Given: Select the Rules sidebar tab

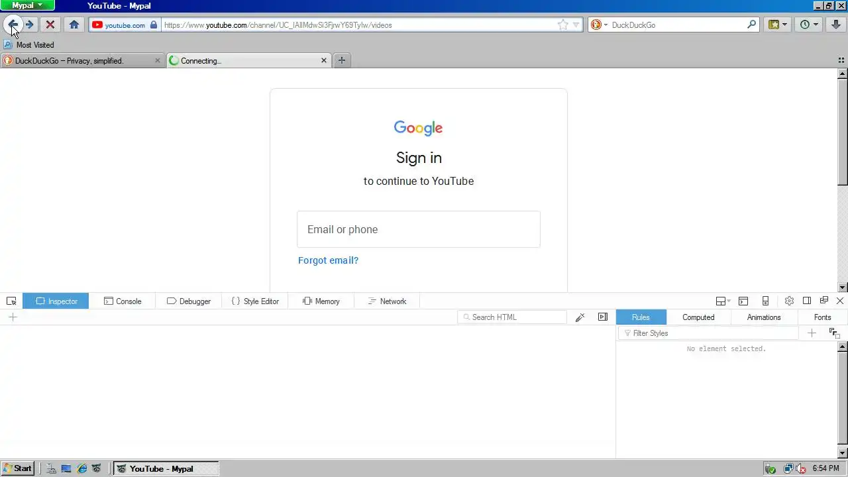Looking at the screenshot, I should pos(641,317).
